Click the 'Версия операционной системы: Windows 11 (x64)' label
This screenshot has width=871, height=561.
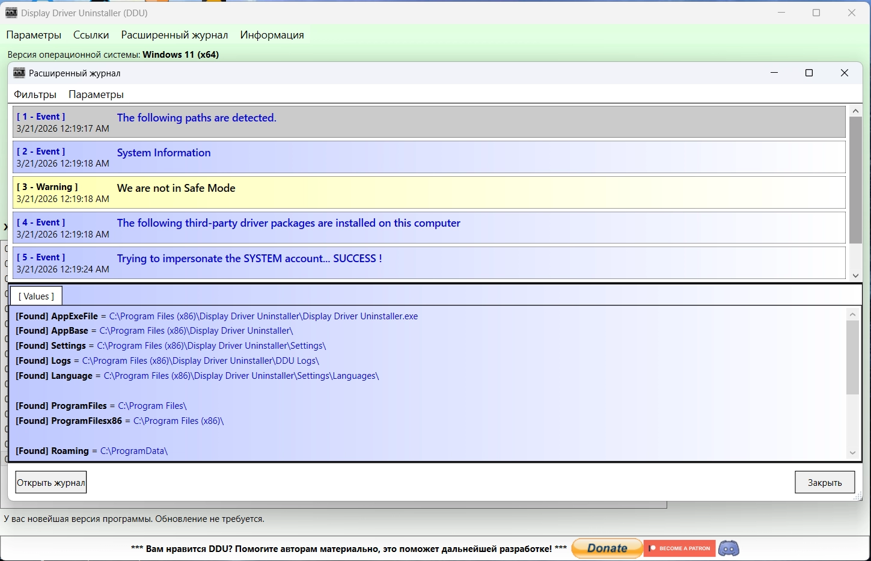pyautogui.click(x=113, y=55)
